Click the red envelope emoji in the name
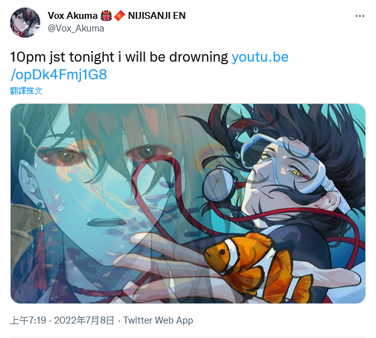This screenshot has width=376, height=338. tap(119, 16)
